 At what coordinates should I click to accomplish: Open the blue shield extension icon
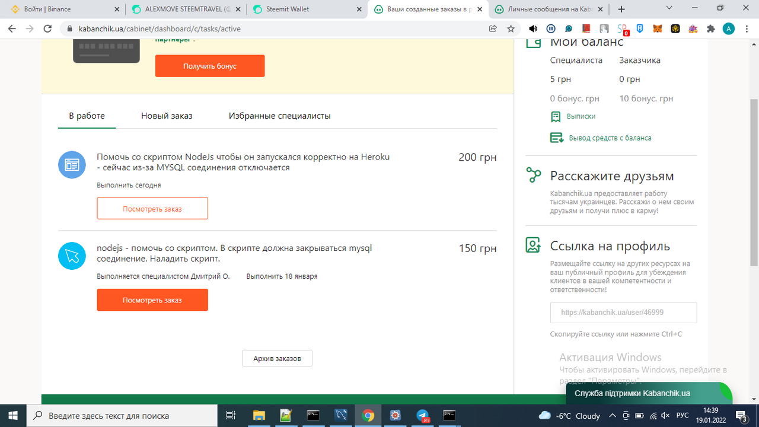[640, 28]
